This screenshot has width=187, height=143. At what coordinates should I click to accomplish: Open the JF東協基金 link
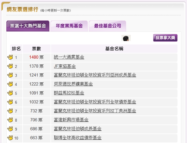pyautogui.click(x=65, y=66)
